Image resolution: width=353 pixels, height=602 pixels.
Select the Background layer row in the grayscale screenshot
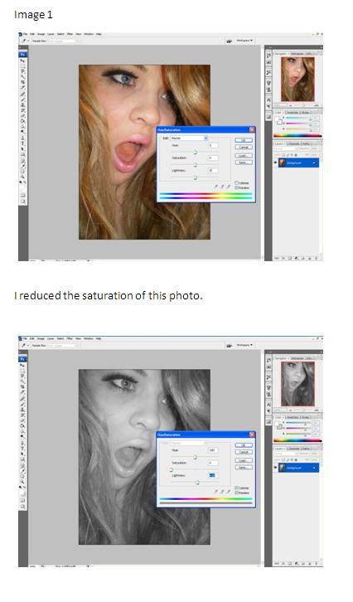(x=298, y=468)
